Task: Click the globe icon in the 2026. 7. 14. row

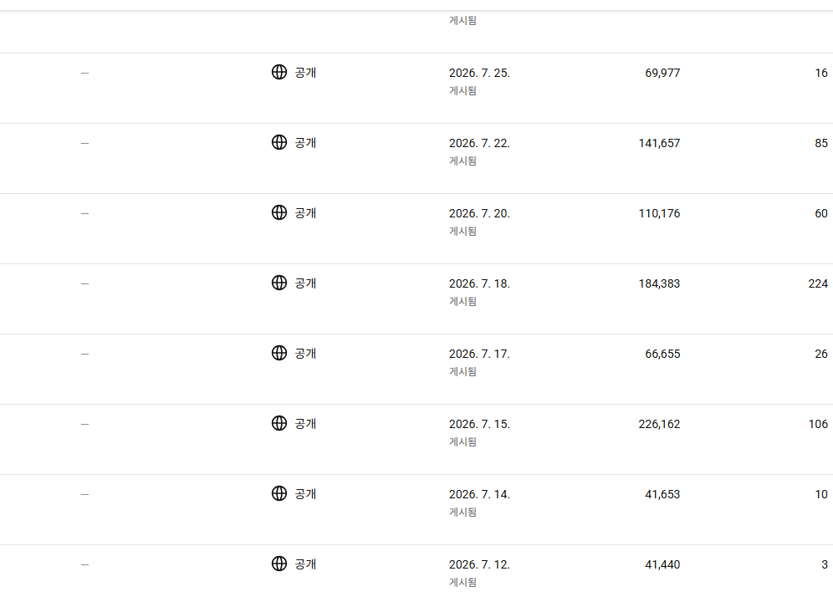Action: point(279,493)
